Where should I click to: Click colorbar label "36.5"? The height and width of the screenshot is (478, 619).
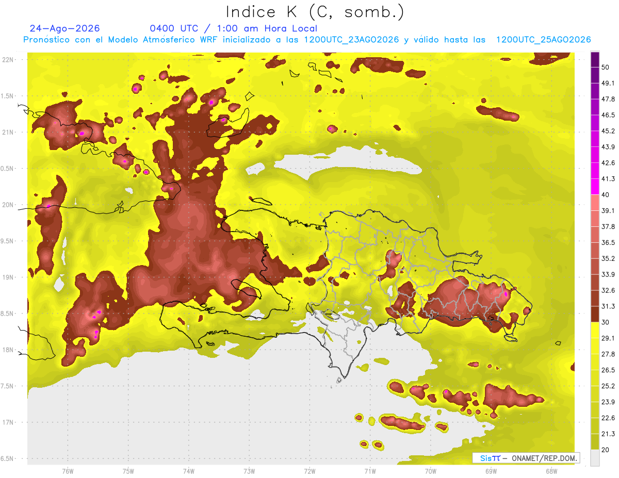click(x=608, y=242)
